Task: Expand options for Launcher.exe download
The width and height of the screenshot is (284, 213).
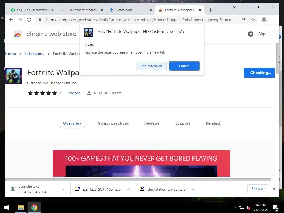Action: point(64,189)
